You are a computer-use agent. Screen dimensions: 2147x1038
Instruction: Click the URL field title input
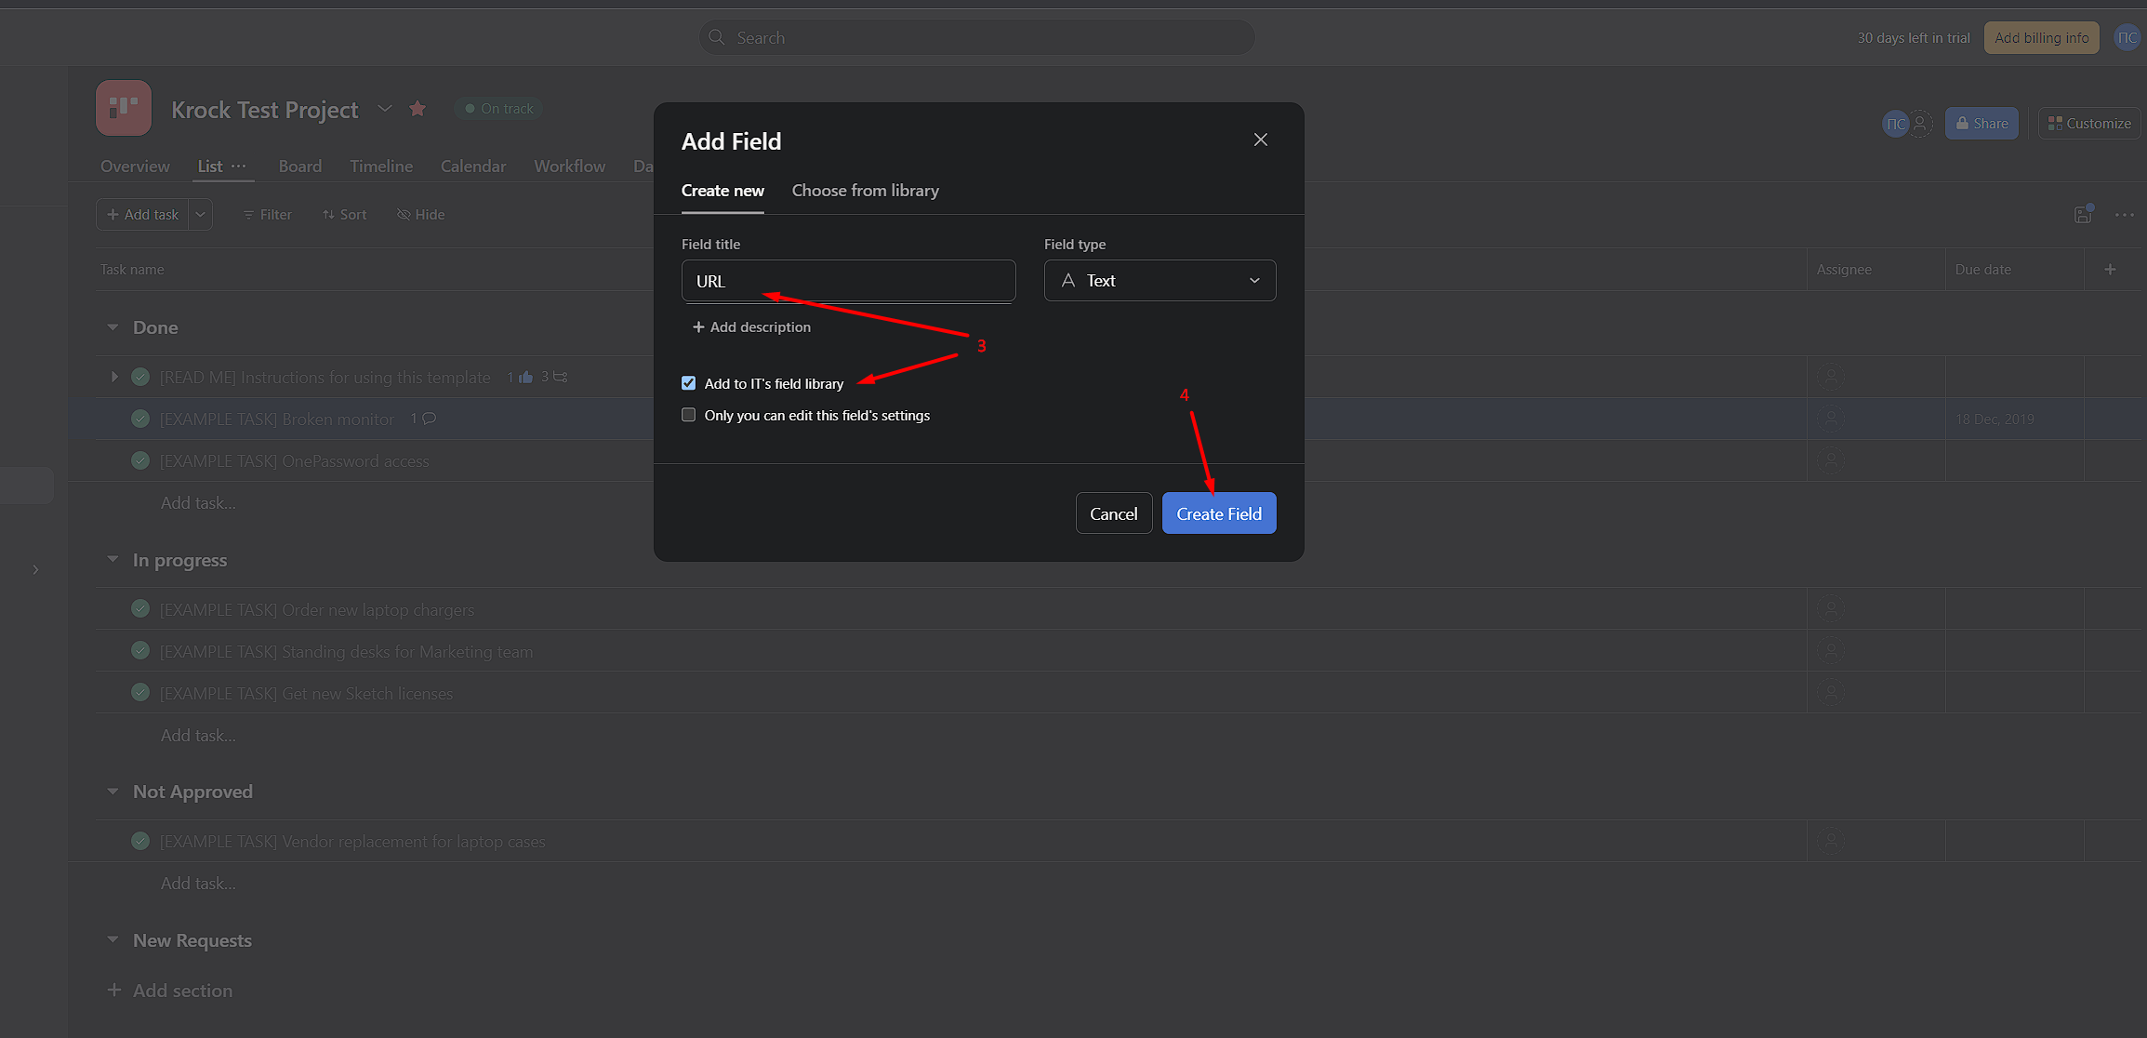coord(848,281)
